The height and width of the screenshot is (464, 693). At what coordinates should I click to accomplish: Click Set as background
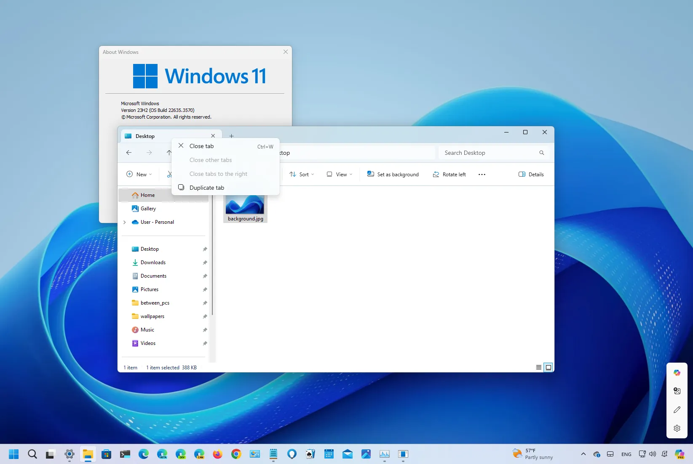[393, 175]
